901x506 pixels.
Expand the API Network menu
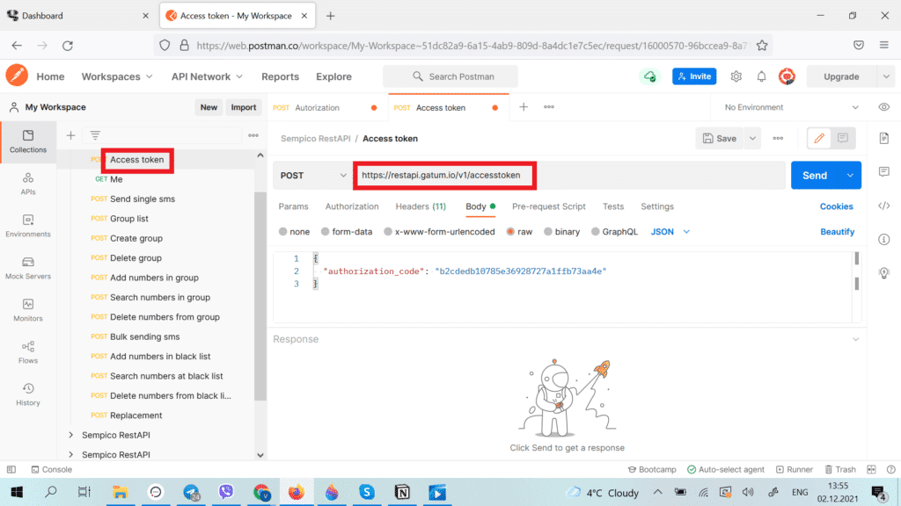coord(207,76)
